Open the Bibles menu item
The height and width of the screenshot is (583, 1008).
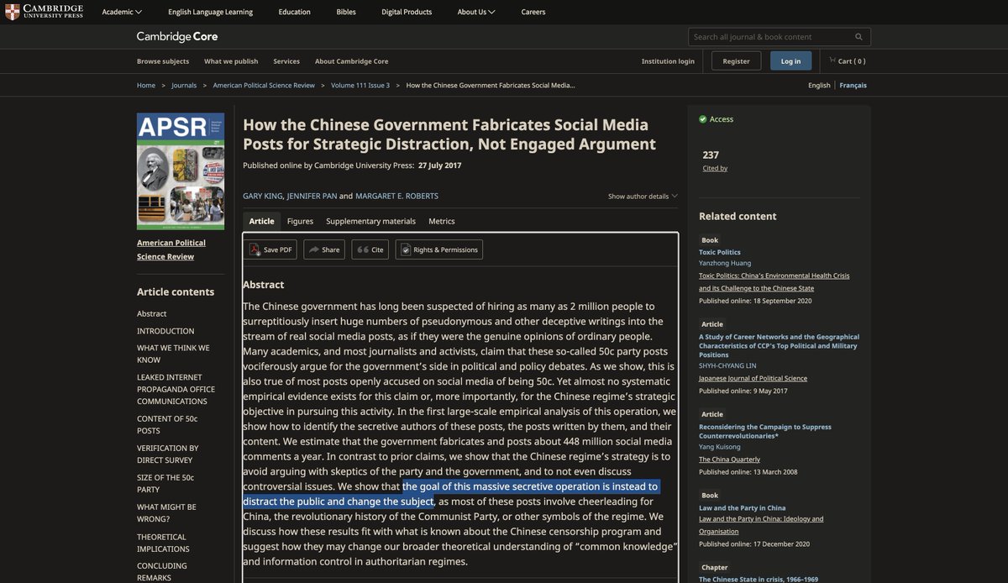[346, 12]
